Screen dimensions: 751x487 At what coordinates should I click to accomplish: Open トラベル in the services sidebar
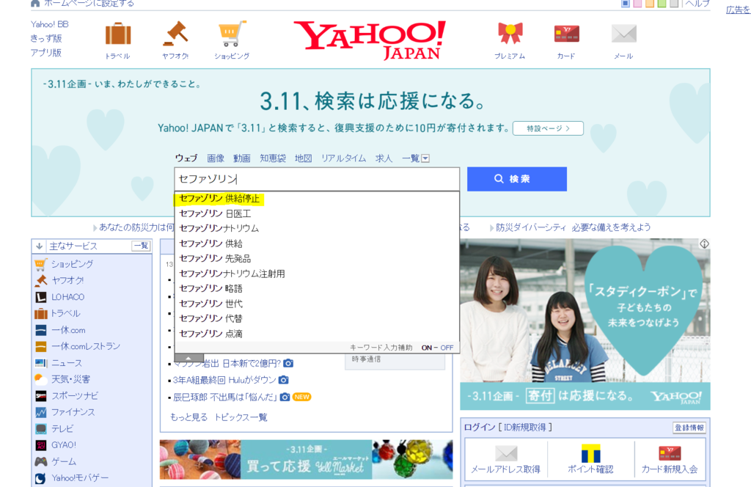coord(65,313)
